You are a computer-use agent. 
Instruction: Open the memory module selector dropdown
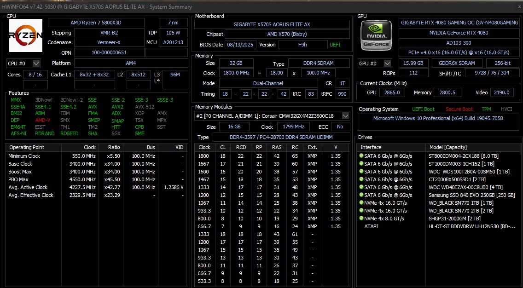pyautogui.click(x=346, y=116)
